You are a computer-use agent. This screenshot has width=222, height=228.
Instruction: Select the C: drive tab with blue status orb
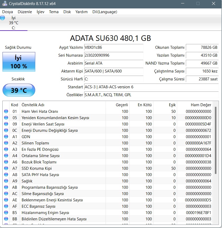pos(13,23)
